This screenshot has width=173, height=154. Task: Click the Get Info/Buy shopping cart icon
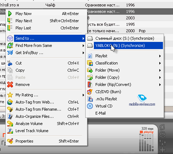click(x=10, y=53)
